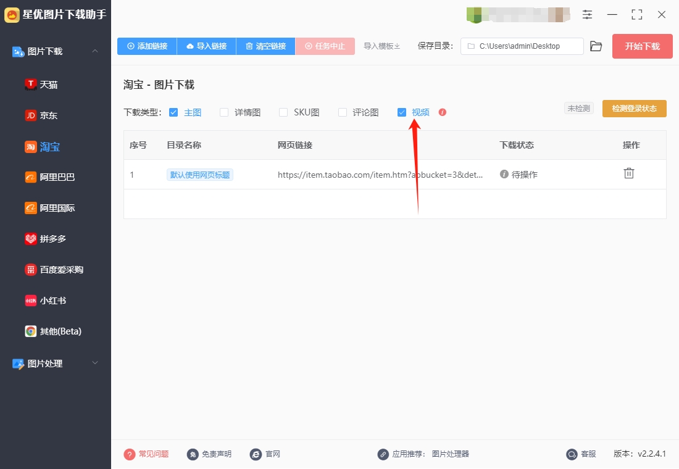
Task: Uncheck the 视频 checkbox
Action: pyautogui.click(x=401, y=112)
